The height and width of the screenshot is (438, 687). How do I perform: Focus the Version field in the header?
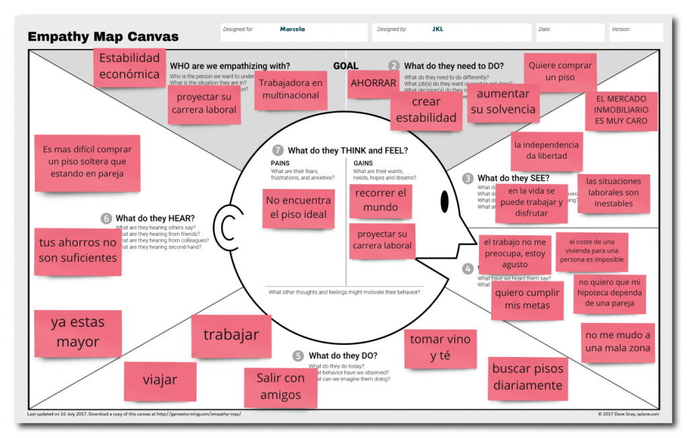coord(635,33)
